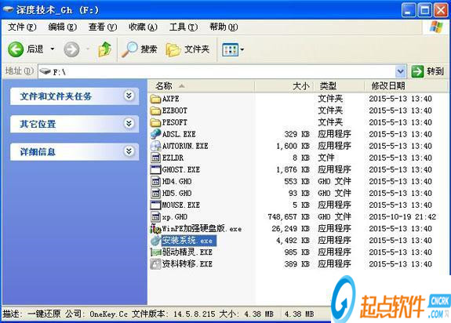The height and width of the screenshot is (323, 451).
Task: Click the 389 KB size of 资料转移.EXE
Action: [296, 264]
